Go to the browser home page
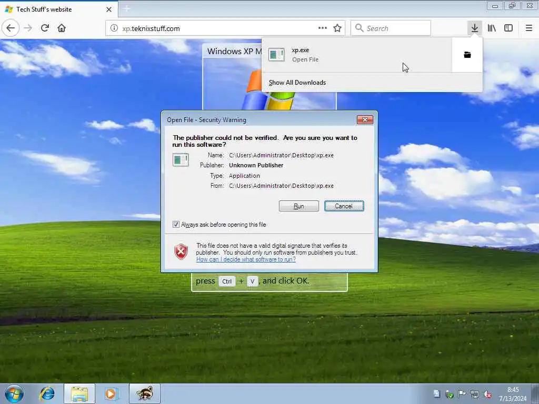 62,28
